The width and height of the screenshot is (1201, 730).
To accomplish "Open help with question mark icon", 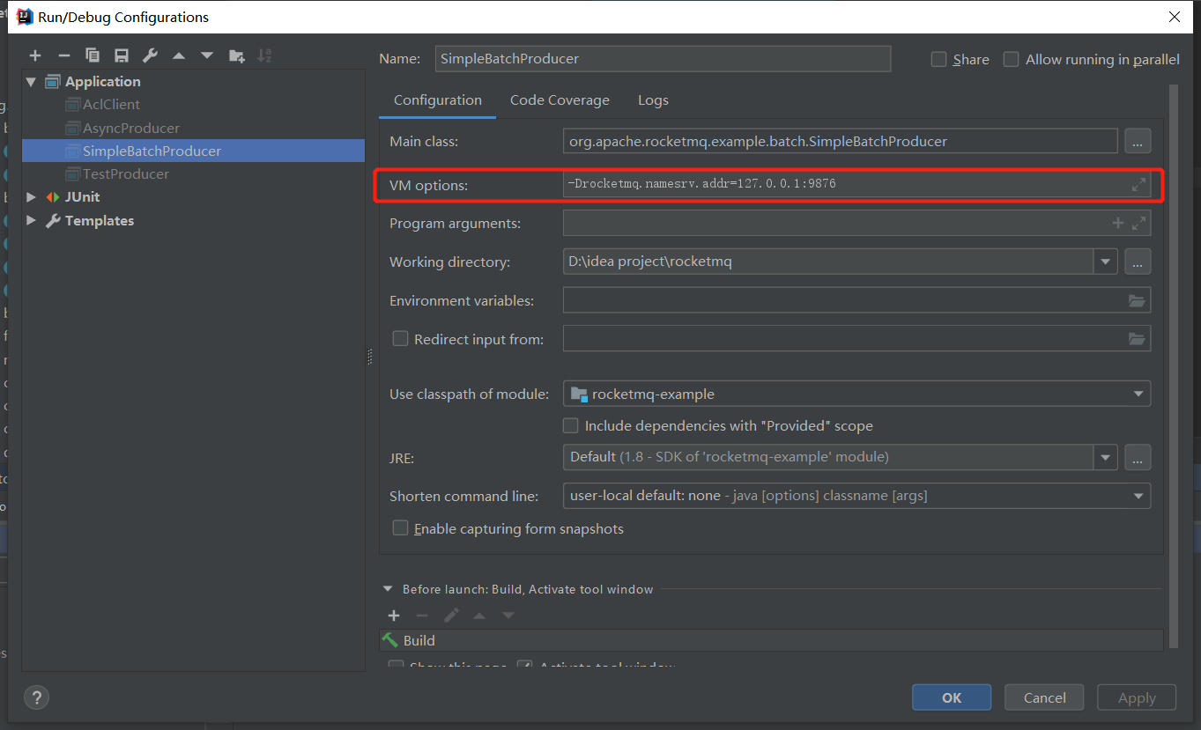I will point(36,698).
